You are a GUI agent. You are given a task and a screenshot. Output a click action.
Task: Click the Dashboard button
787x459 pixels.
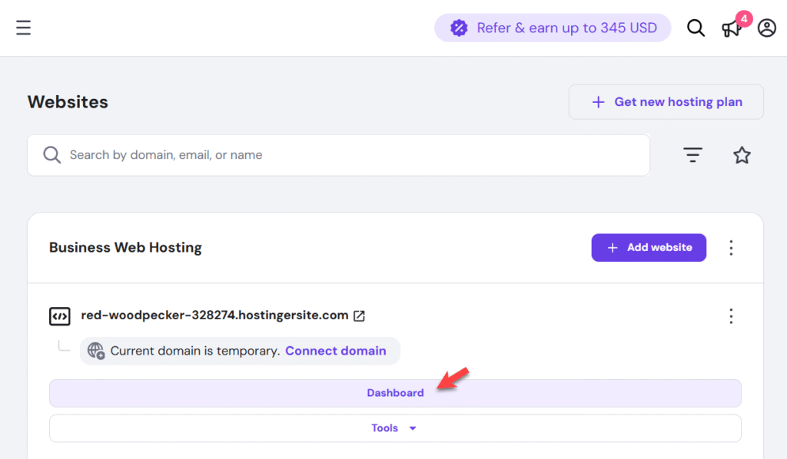click(395, 393)
